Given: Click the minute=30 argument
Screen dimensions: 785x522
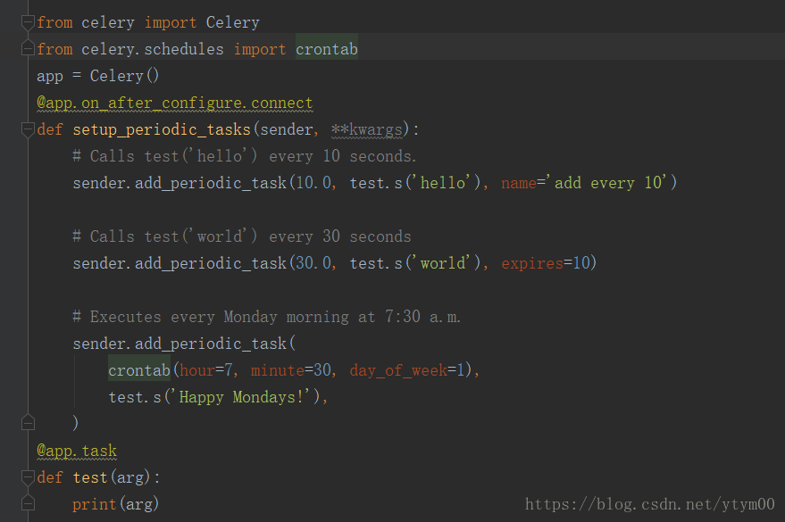Looking at the screenshot, I should 291,370.
